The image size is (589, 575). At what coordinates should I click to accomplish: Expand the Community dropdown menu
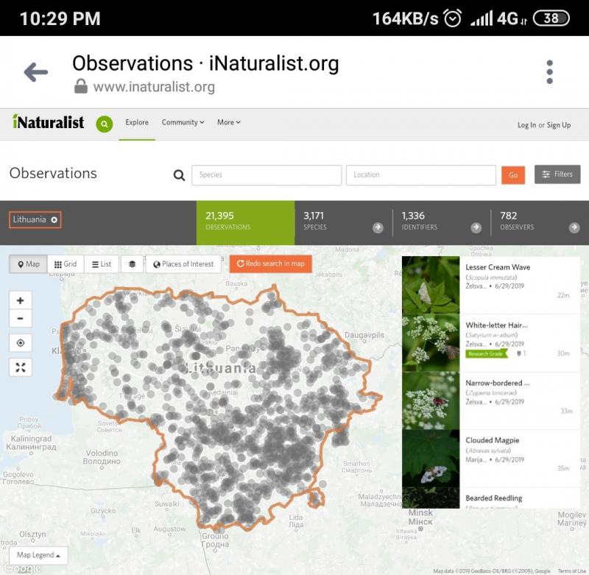pyautogui.click(x=183, y=122)
